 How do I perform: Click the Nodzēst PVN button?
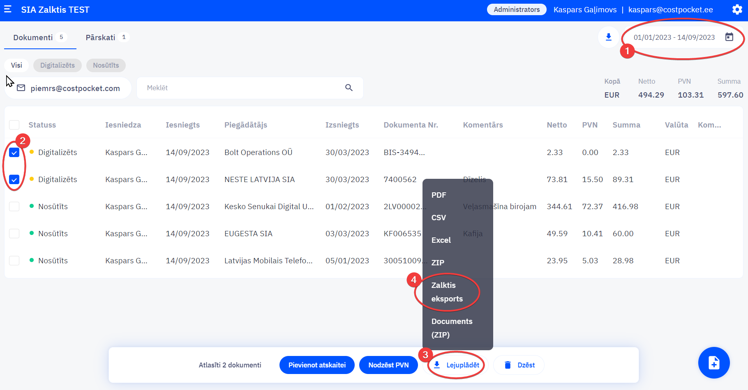click(x=388, y=365)
